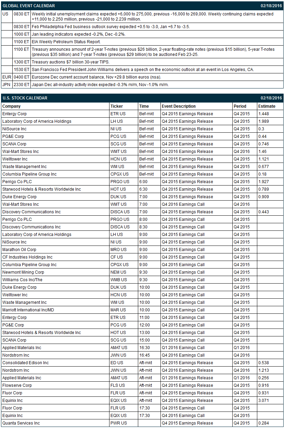285x429 pixels.
Task: Click the 2330 ET Japan time cell
Action: [21, 85]
